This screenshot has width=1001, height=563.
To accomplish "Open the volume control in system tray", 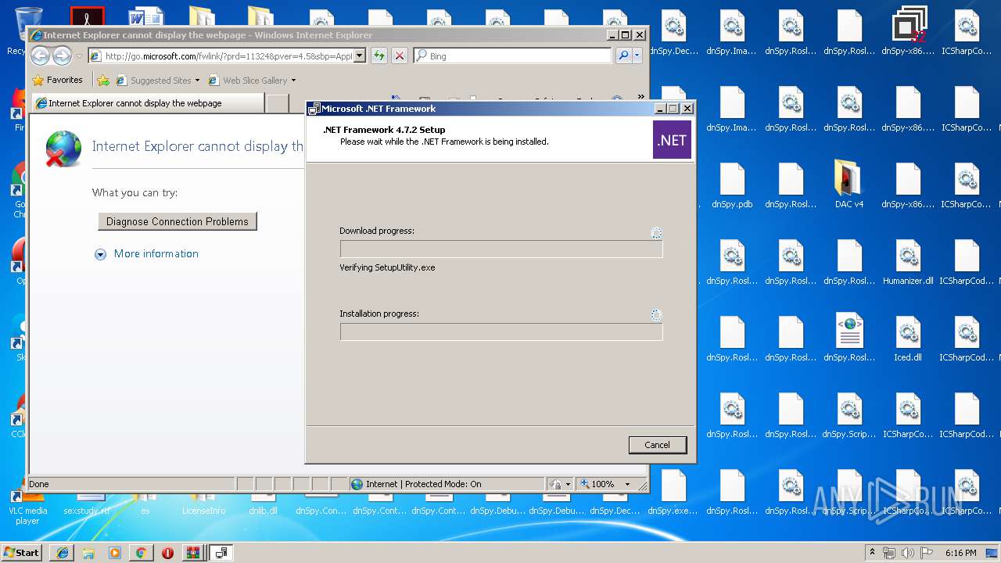I will 907,552.
